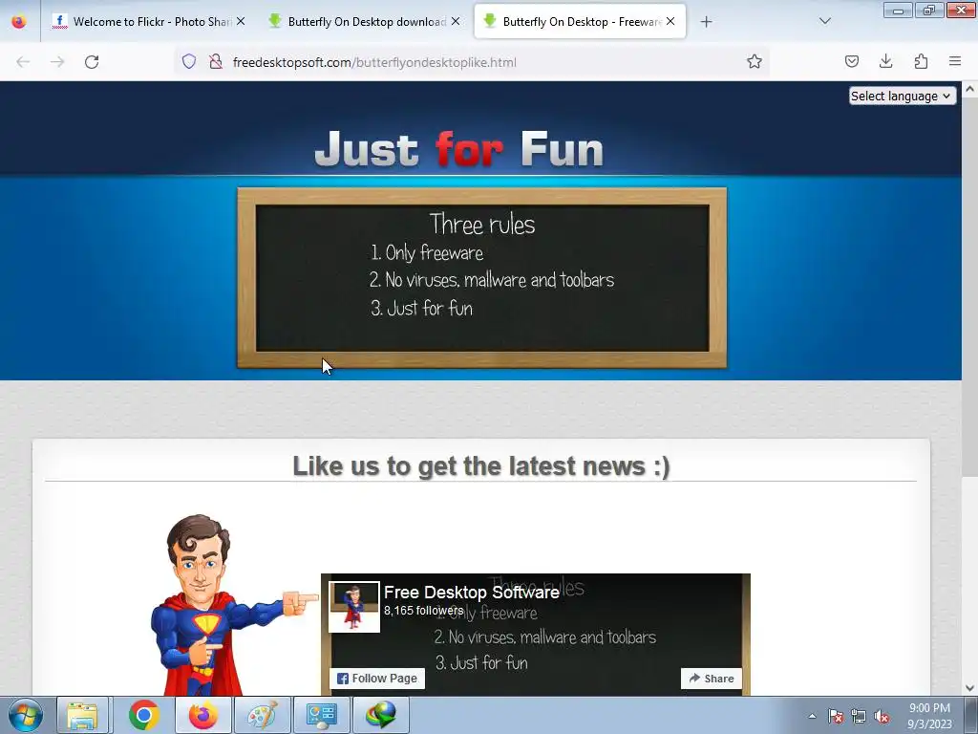The image size is (978, 734).
Task: Open the extensions puzzle icon
Action: [921, 61]
